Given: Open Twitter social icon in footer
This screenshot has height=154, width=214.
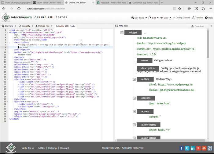Looking at the screenshot, I should 187,148.
